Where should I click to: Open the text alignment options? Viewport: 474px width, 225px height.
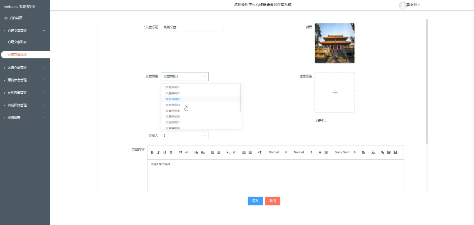[363, 152]
